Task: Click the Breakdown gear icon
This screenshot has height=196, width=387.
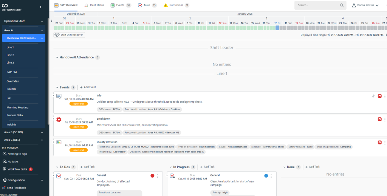Action: pos(59,120)
